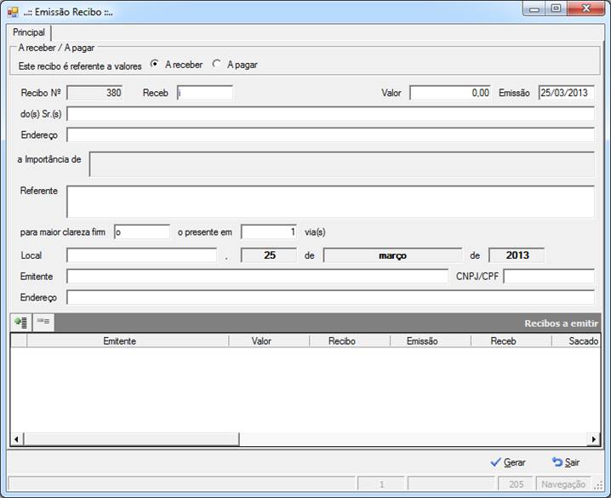Click the Gerar checkmark button
Image resolution: width=611 pixels, height=498 pixels.
pyautogui.click(x=508, y=462)
